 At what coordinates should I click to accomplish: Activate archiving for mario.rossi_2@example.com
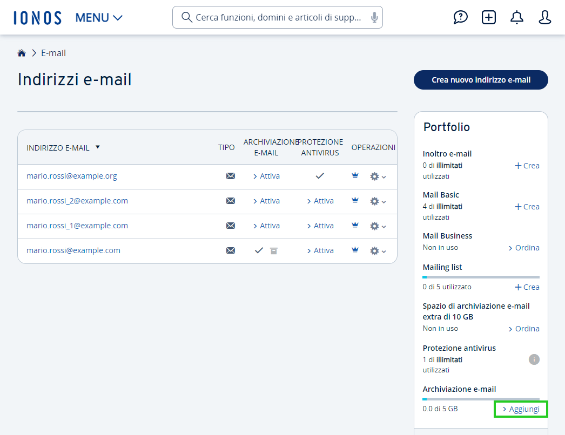point(266,201)
